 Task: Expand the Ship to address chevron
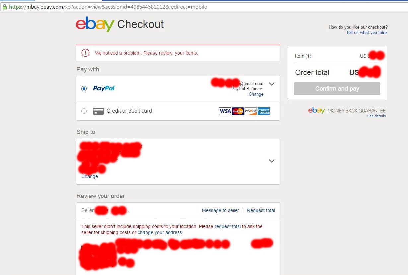click(272, 161)
